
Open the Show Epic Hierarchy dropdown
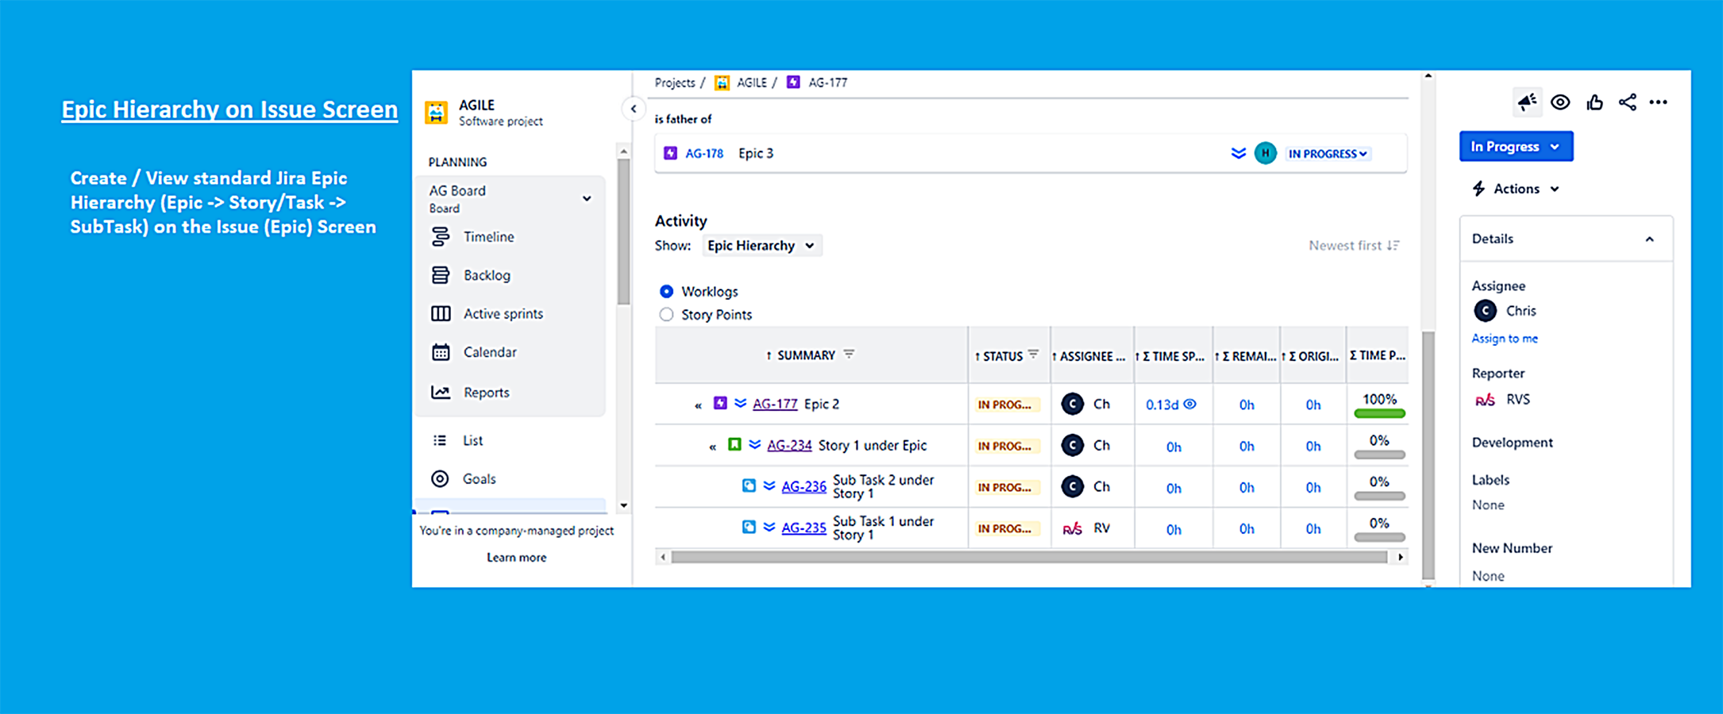pos(761,246)
